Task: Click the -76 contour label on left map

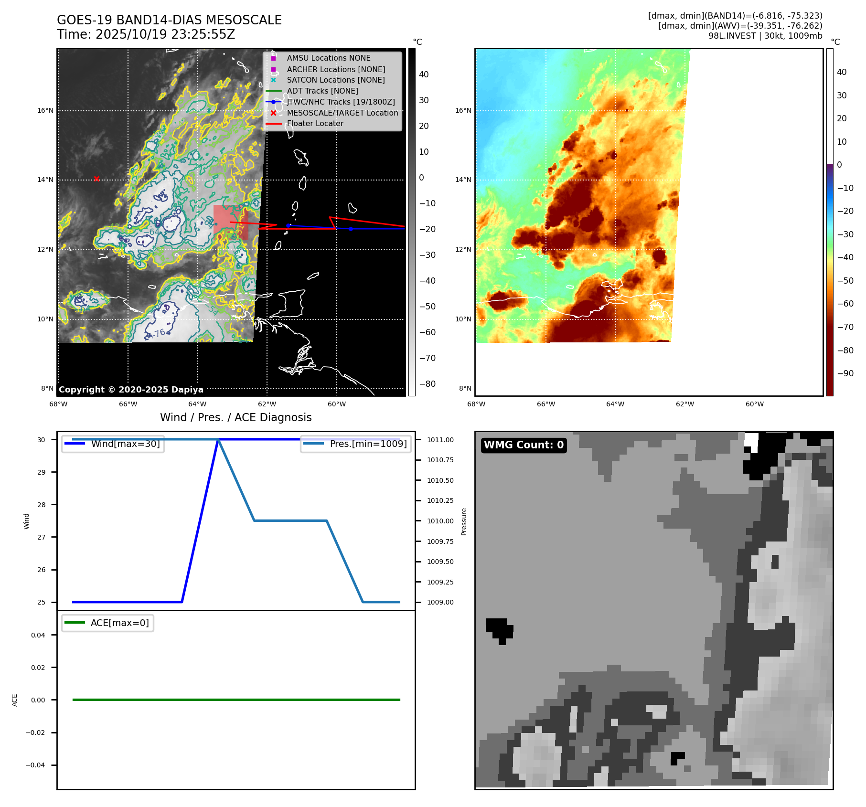Action: [x=160, y=333]
